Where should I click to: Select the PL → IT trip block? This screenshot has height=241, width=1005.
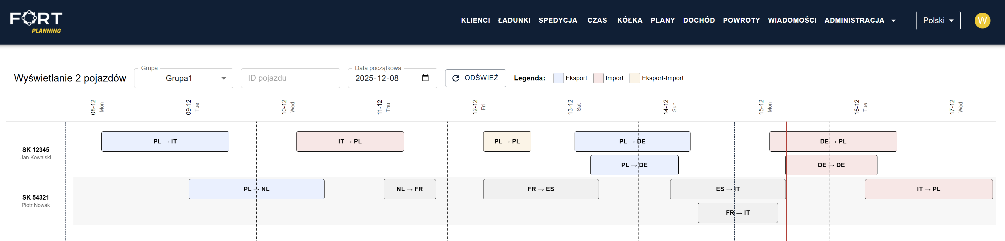(165, 141)
